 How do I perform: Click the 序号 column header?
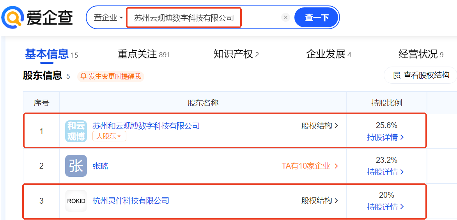click(x=41, y=103)
